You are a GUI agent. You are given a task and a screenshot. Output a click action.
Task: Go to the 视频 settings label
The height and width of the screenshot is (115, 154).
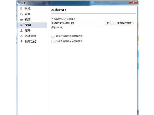(28, 20)
